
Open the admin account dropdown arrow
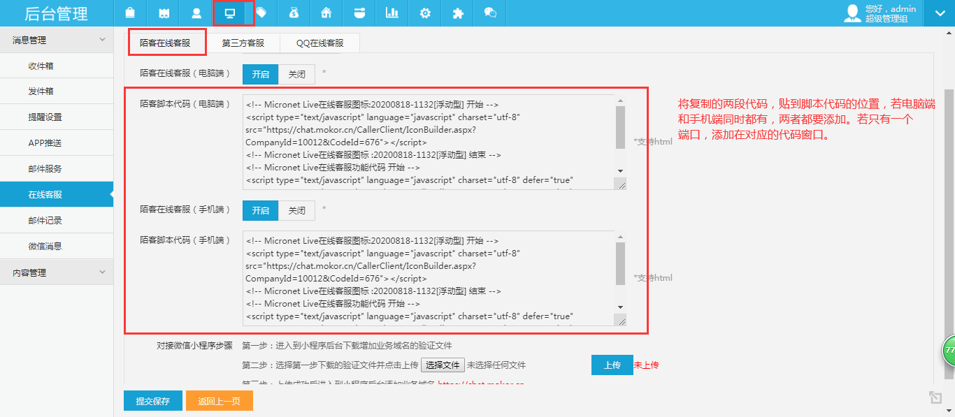[939, 13]
